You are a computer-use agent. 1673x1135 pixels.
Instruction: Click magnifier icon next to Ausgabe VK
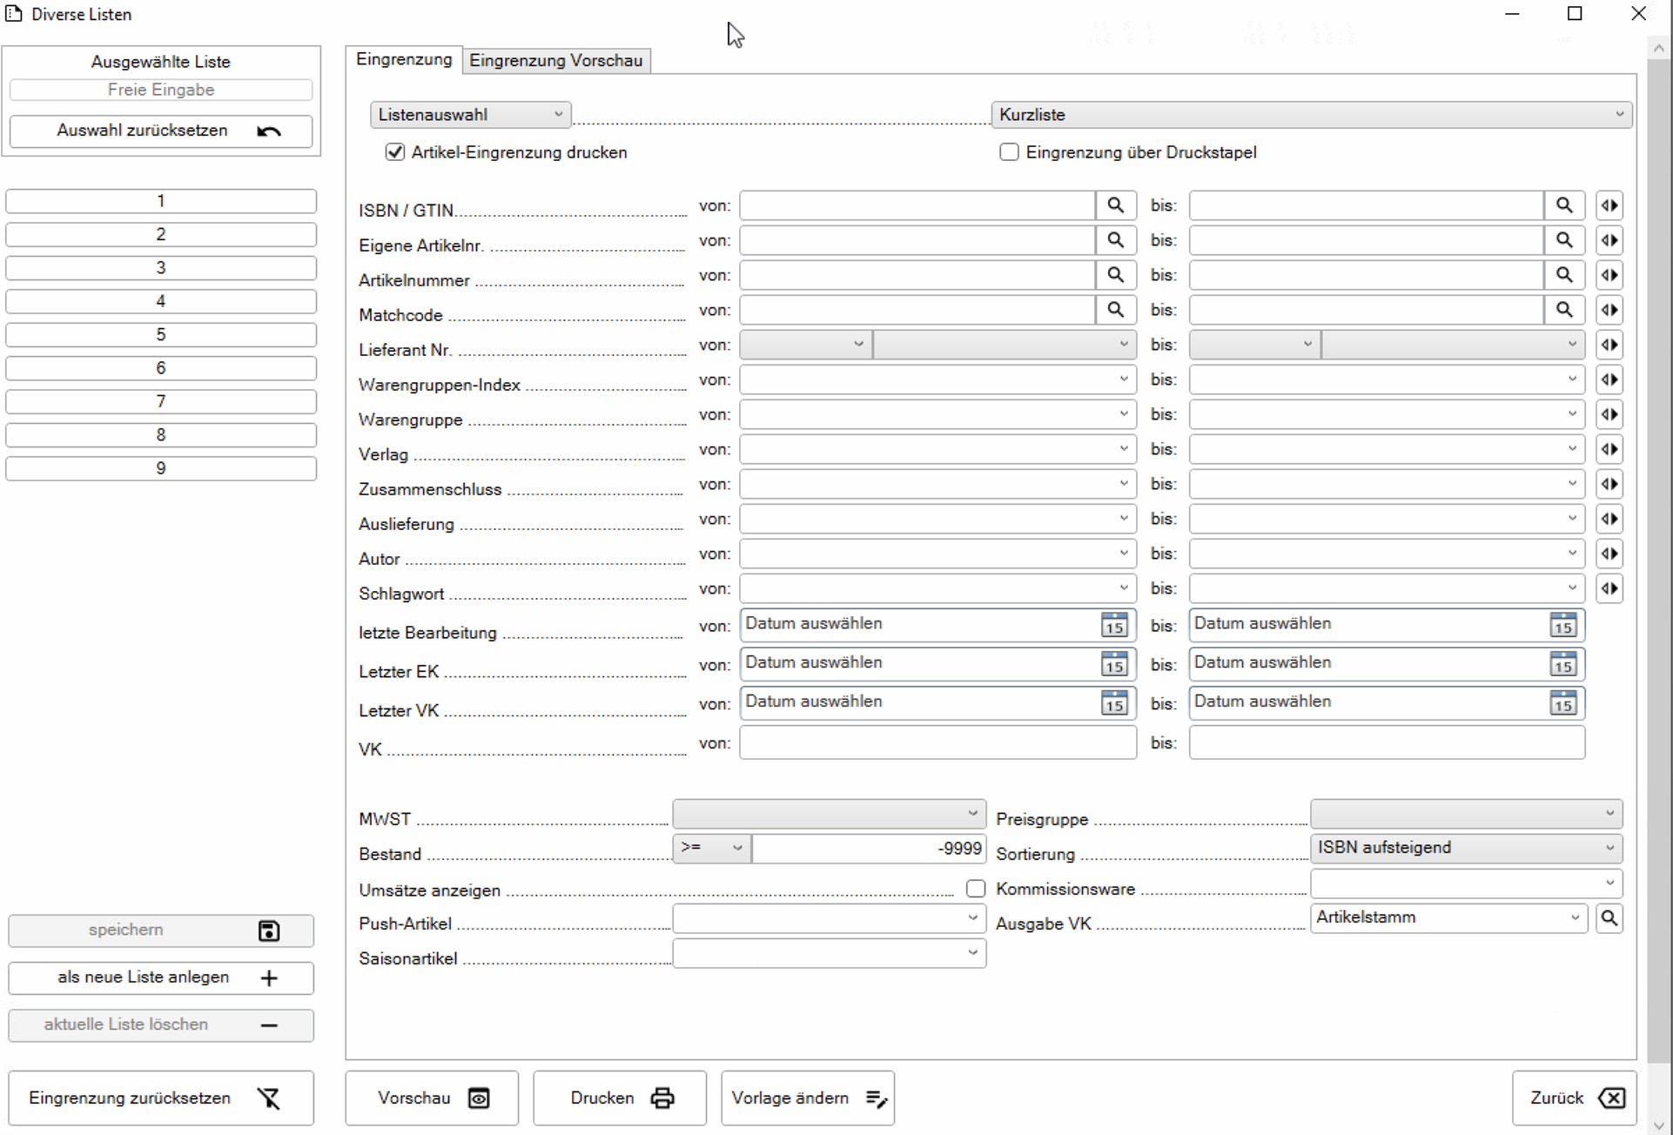[x=1609, y=918]
